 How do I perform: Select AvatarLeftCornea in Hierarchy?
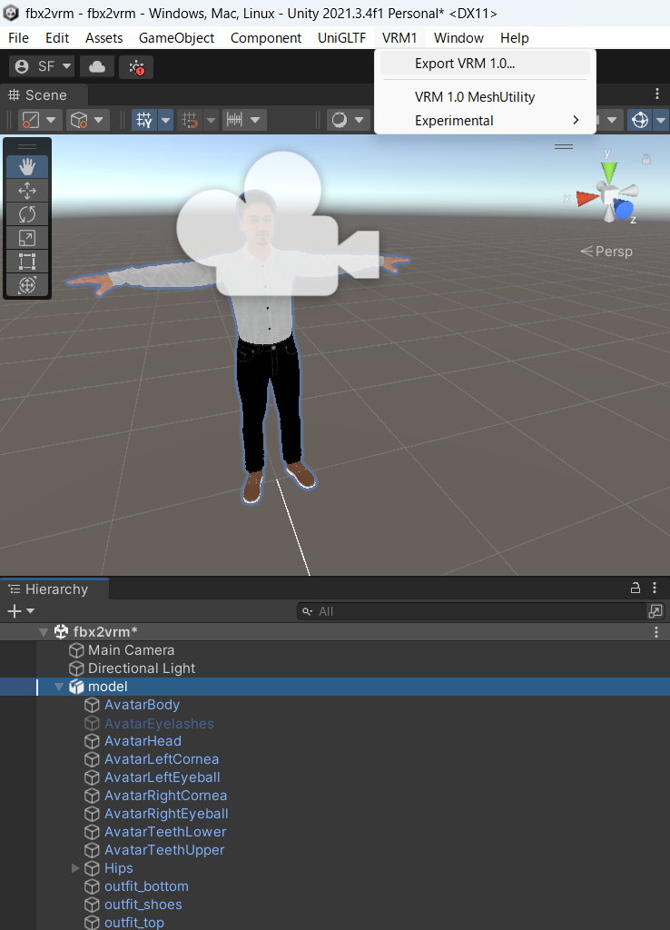click(162, 759)
